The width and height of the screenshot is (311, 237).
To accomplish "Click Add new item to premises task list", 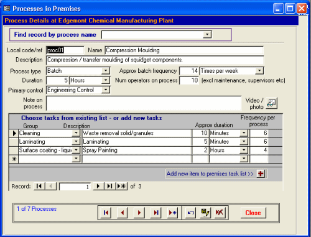I will coord(210,174).
